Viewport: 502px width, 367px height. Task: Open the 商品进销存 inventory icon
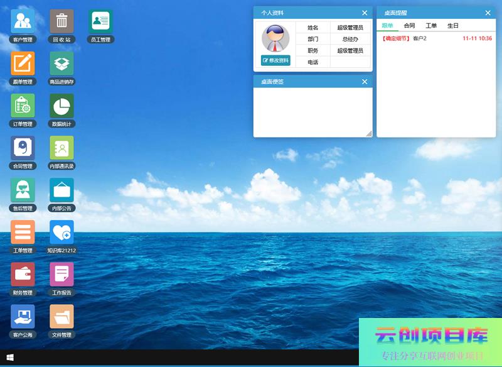[x=61, y=63]
